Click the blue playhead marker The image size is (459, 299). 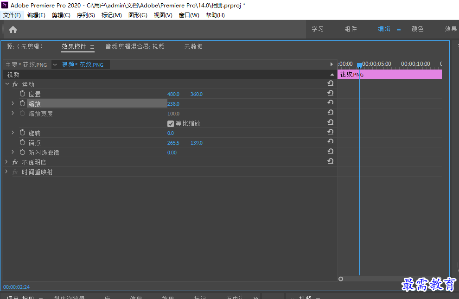click(x=359, y=65)
